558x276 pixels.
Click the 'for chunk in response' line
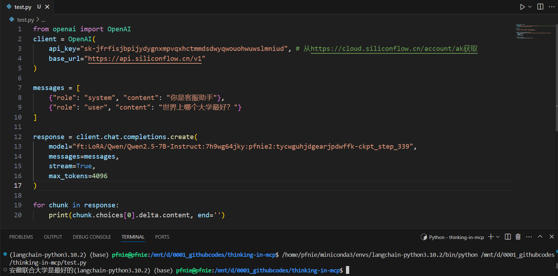click(x=76, y=205)
